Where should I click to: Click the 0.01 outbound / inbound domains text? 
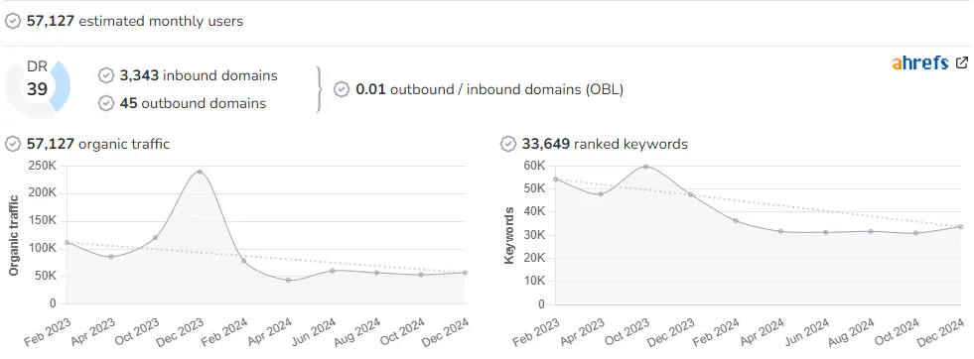pyautogui.click(x=489, y=89)
